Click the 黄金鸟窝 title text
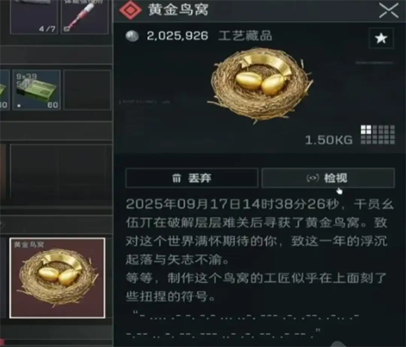Screen dimensions: 406x347 click(178, 10)
